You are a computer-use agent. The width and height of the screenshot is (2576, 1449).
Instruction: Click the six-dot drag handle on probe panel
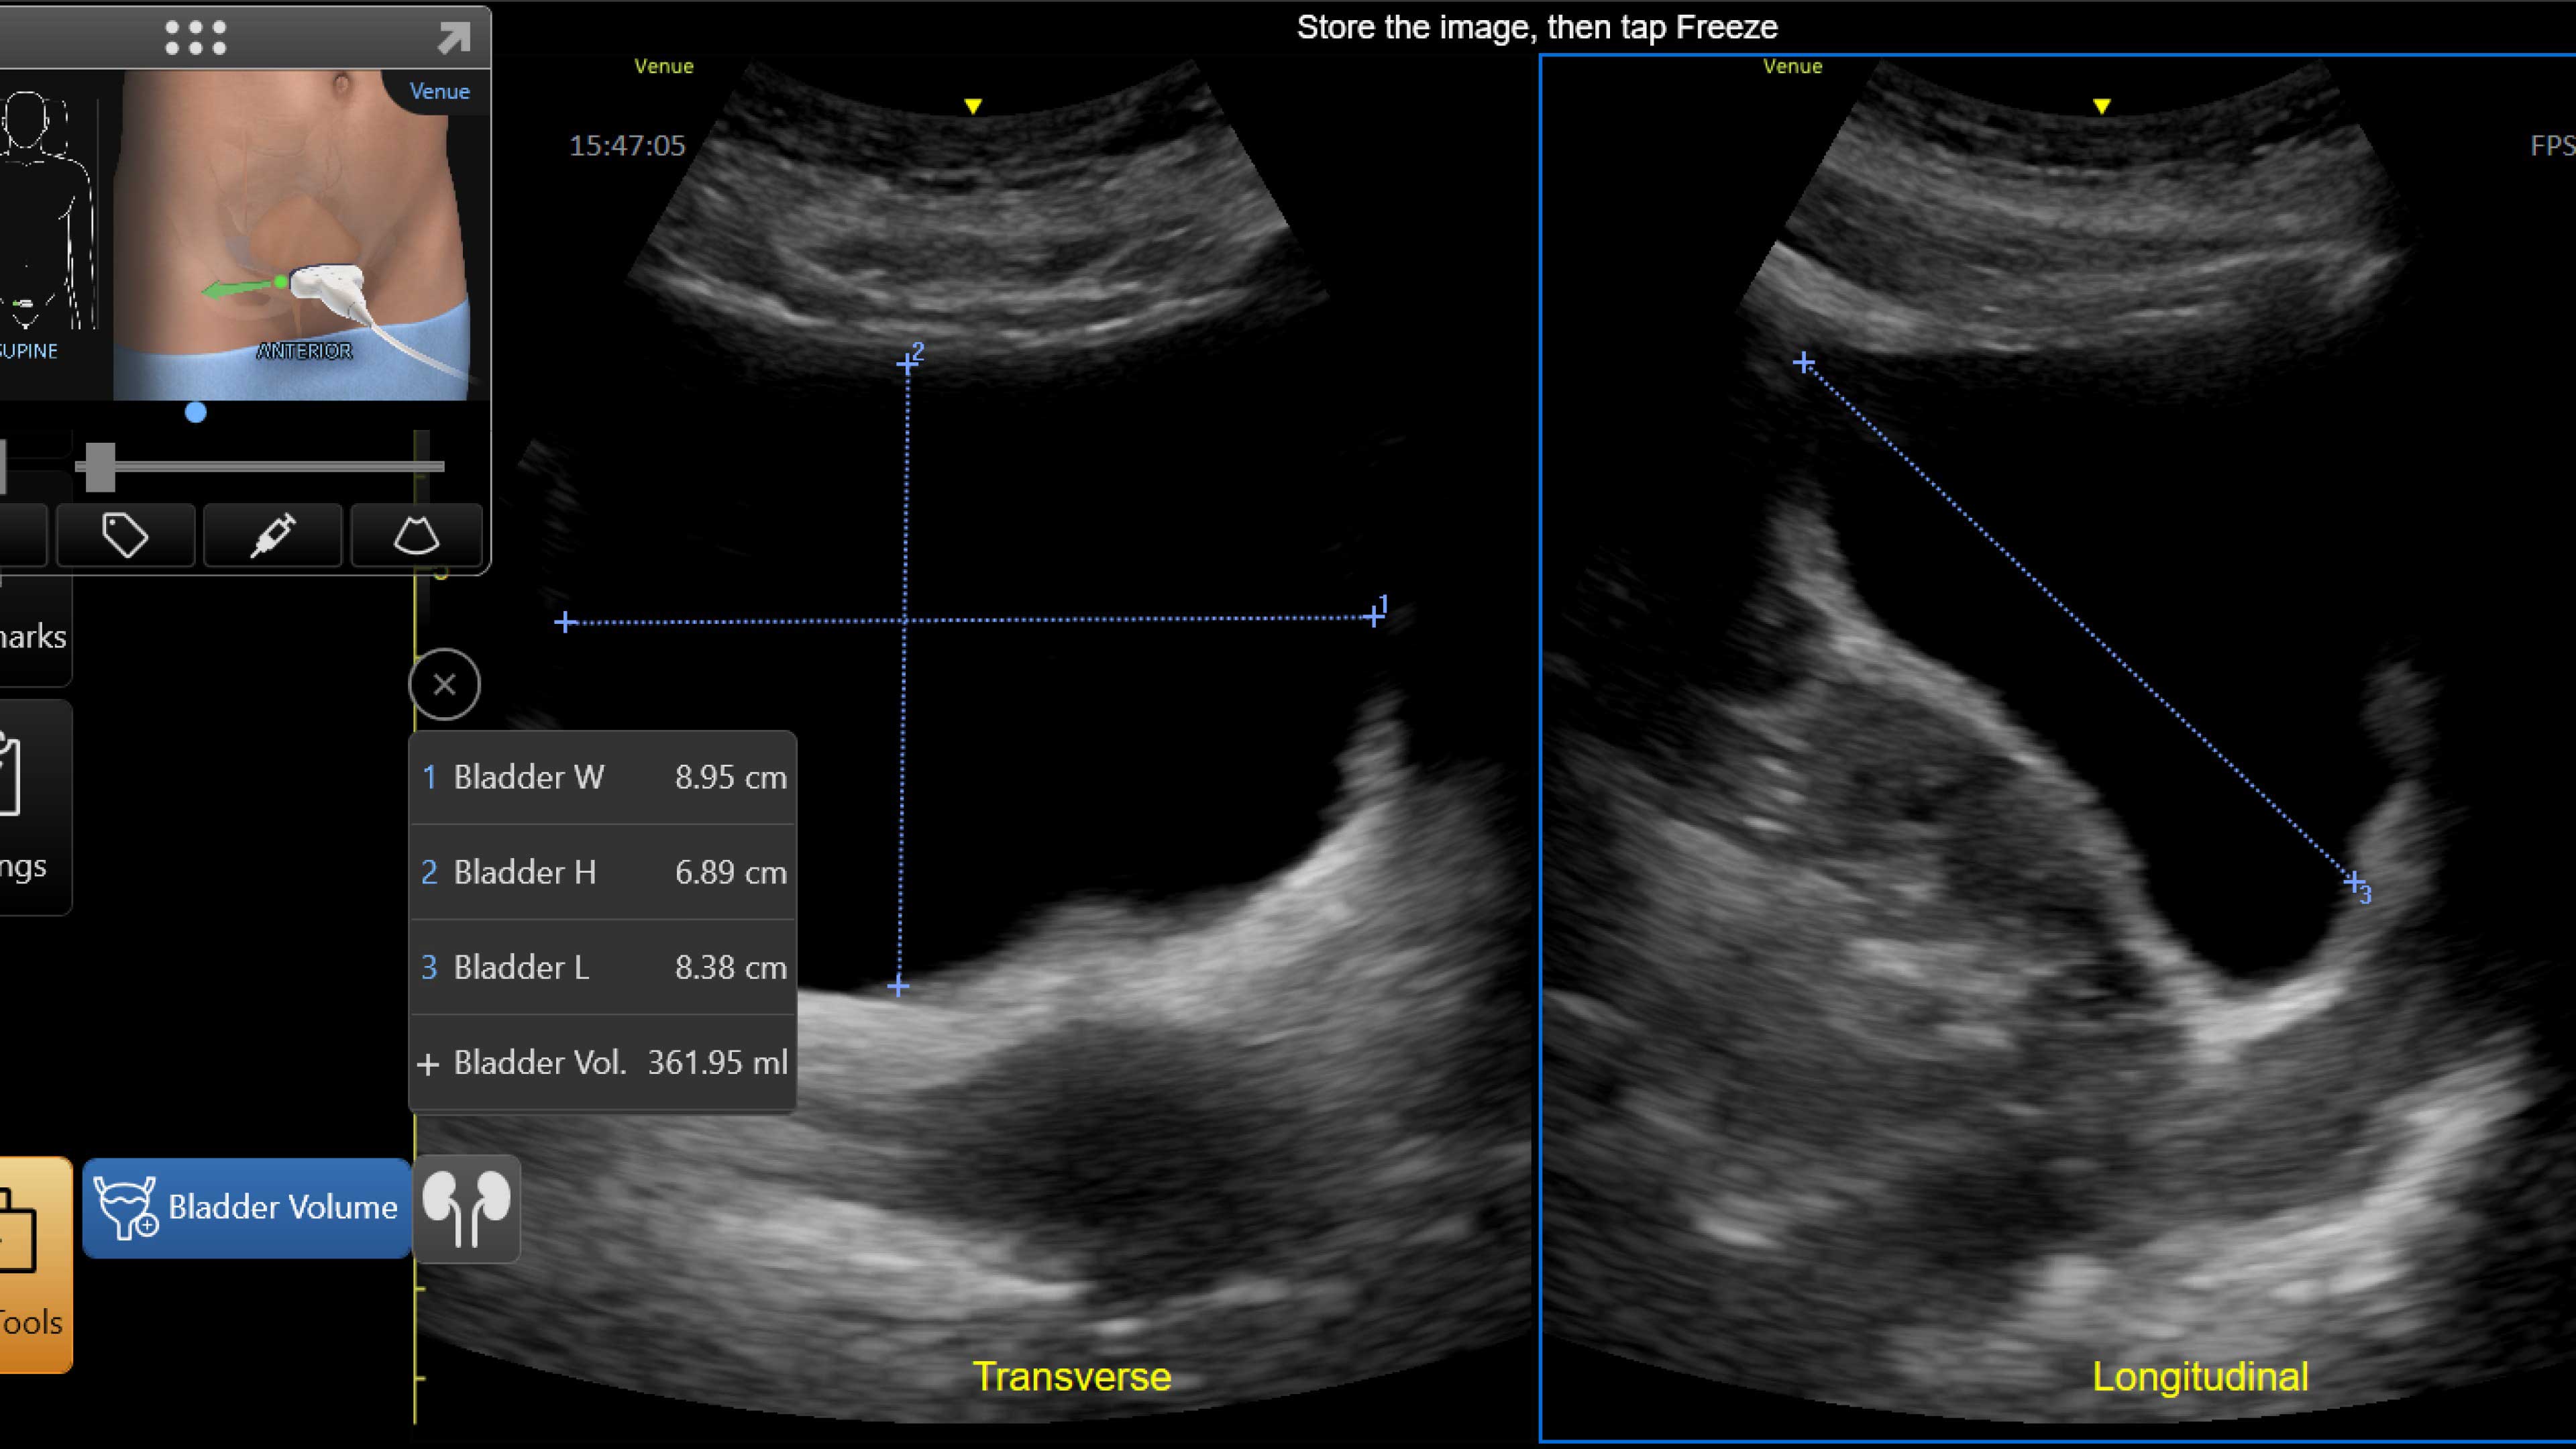[195, 38]
